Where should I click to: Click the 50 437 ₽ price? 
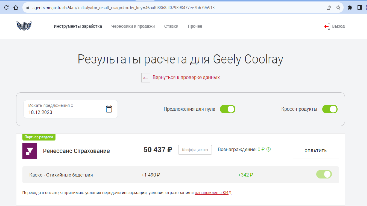click(158, 150)
